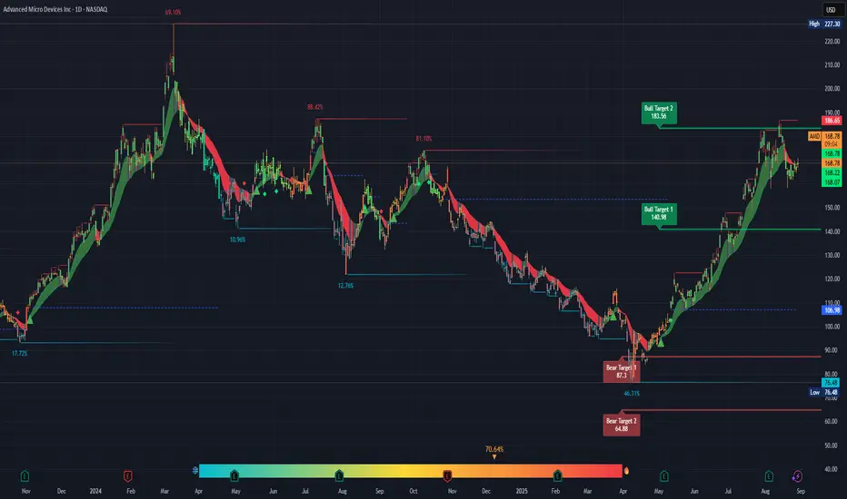Screen dimensions: 847x499
Task: Select the Bull Target 2 183.56 label
Action: click(659, 113)
